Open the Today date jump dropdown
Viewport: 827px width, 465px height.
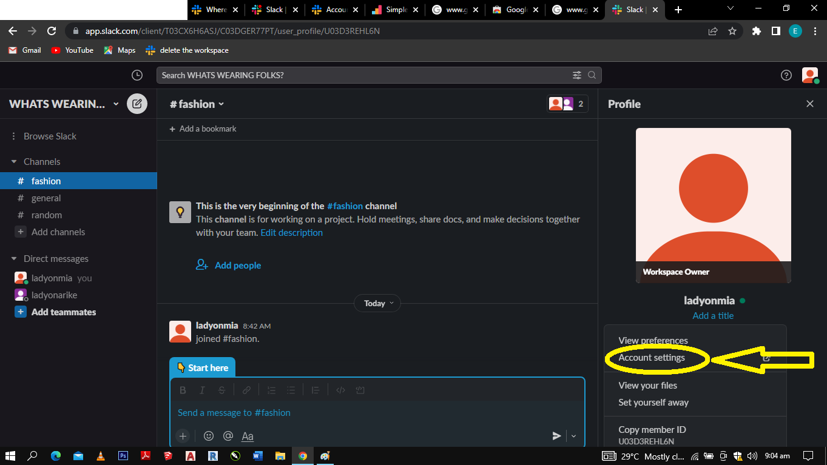tap(377, 303)
